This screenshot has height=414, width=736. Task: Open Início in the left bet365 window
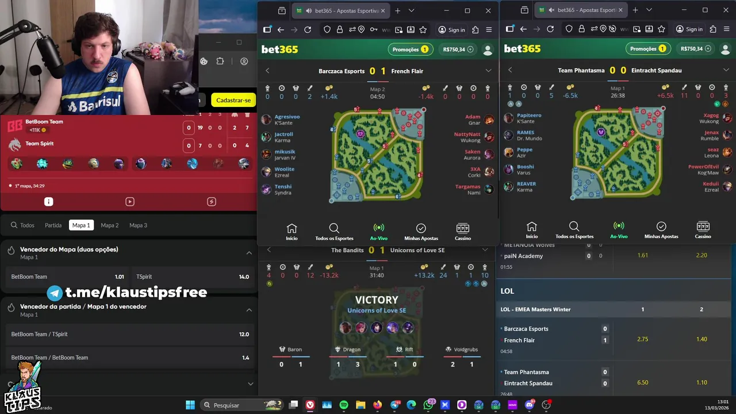[x=292, y=232]
